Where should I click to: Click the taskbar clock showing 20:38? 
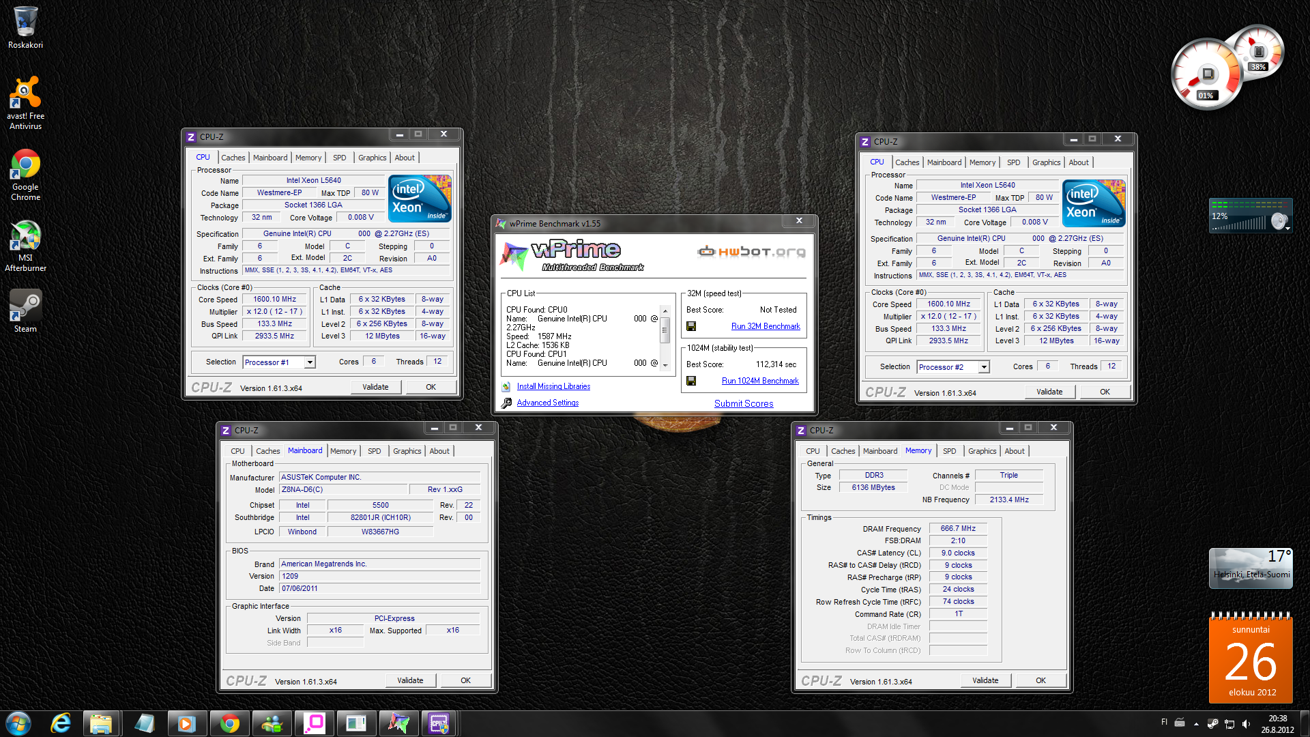(x=1277, y=724)
